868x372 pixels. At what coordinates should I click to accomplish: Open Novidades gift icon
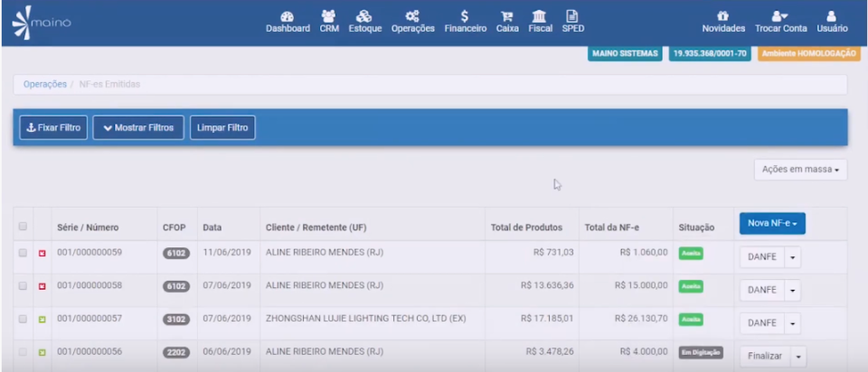[x=722, y=16]
